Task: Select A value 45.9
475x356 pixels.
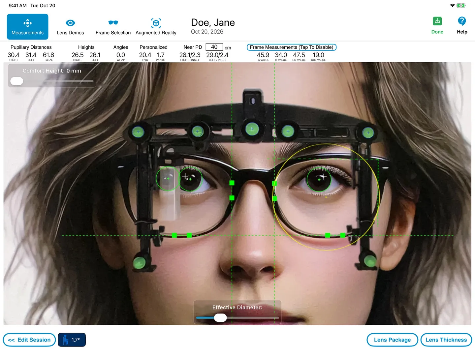Action: [x=263, y=55]
